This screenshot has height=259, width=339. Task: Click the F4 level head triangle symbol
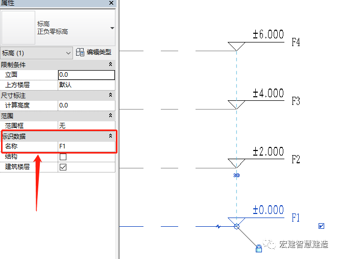[236, 46]
